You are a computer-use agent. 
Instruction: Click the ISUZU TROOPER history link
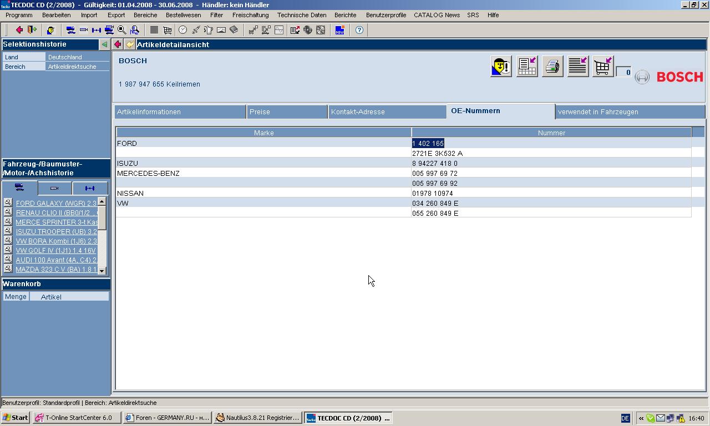click(55, 232)
